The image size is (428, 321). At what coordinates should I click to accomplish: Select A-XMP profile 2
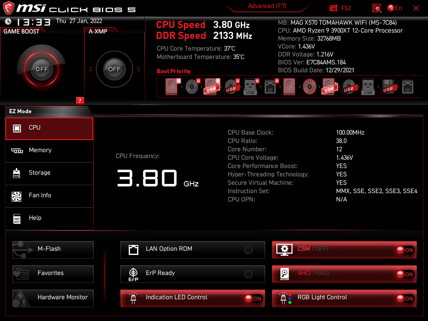coord(90,69)
